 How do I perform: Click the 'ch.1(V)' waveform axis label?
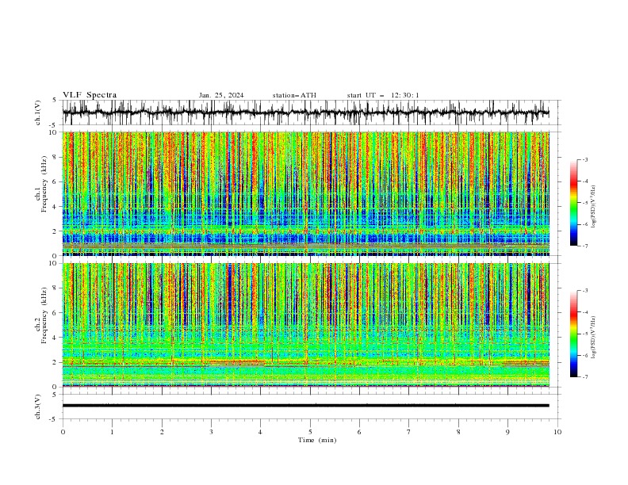38,113
